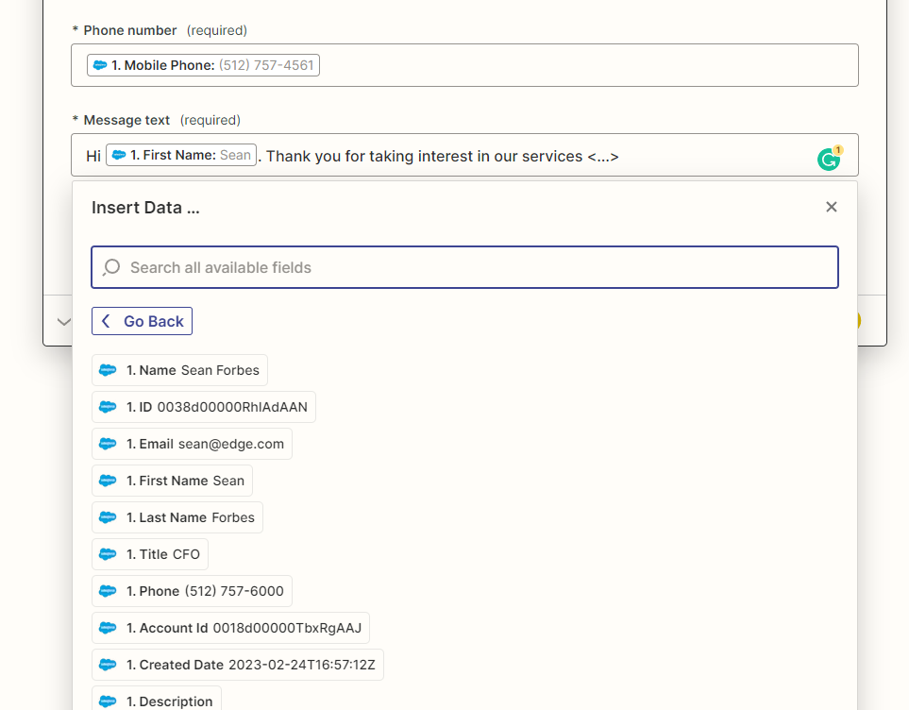Click the Salesforce icon on the Mobile Phone pill
The height and width of the screenshot is (710, 909).
point(100,65)
